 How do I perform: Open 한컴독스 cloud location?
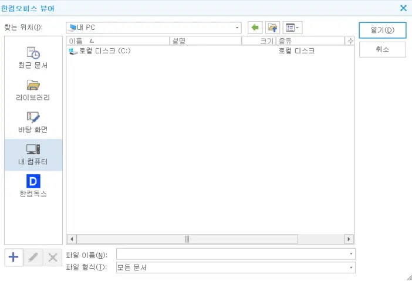click(x=33, y=186)
